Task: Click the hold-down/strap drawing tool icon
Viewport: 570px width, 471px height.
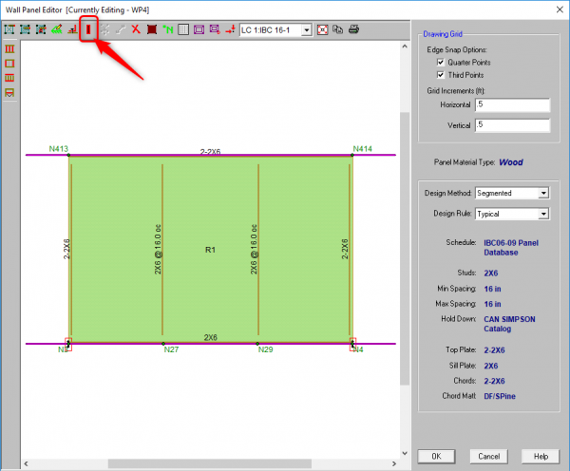Action: coord(73,29)
